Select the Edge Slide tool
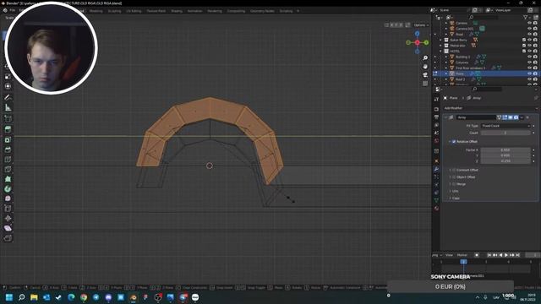This screenshot has height=304, width=541. click(8, 209)
